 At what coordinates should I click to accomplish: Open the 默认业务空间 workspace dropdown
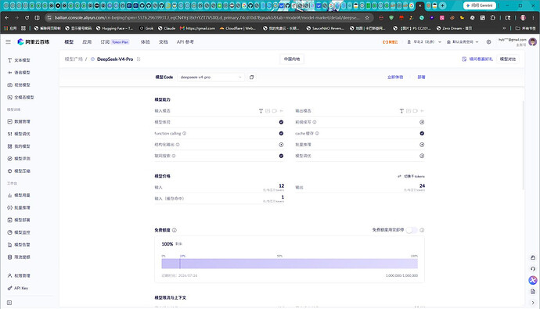463,42
